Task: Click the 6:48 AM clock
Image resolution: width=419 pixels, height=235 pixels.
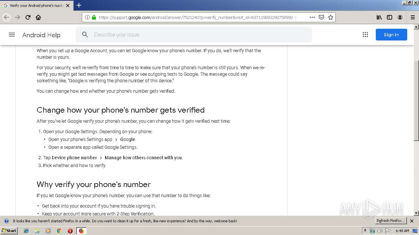Action: [402, 231]
